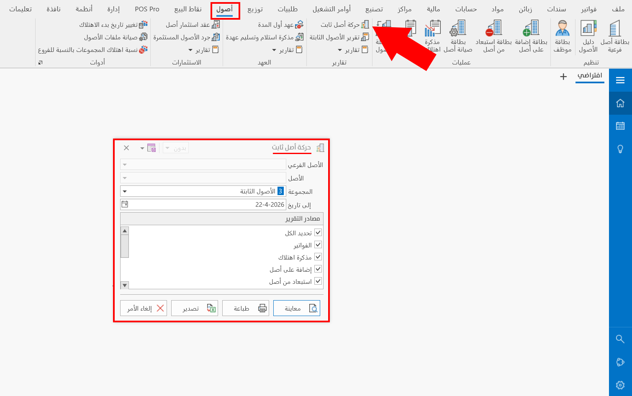Toggle the تحديد الكل checkbox
This screenshot has width=632, height=396.
(x=318, y=232)
